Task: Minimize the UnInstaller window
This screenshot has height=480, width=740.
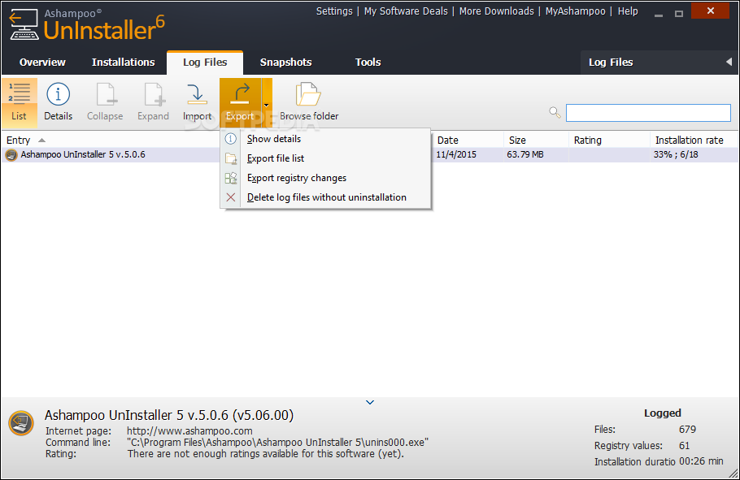Action: [659, 14]
